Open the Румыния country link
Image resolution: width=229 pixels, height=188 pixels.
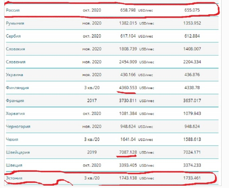coord(15,23)
